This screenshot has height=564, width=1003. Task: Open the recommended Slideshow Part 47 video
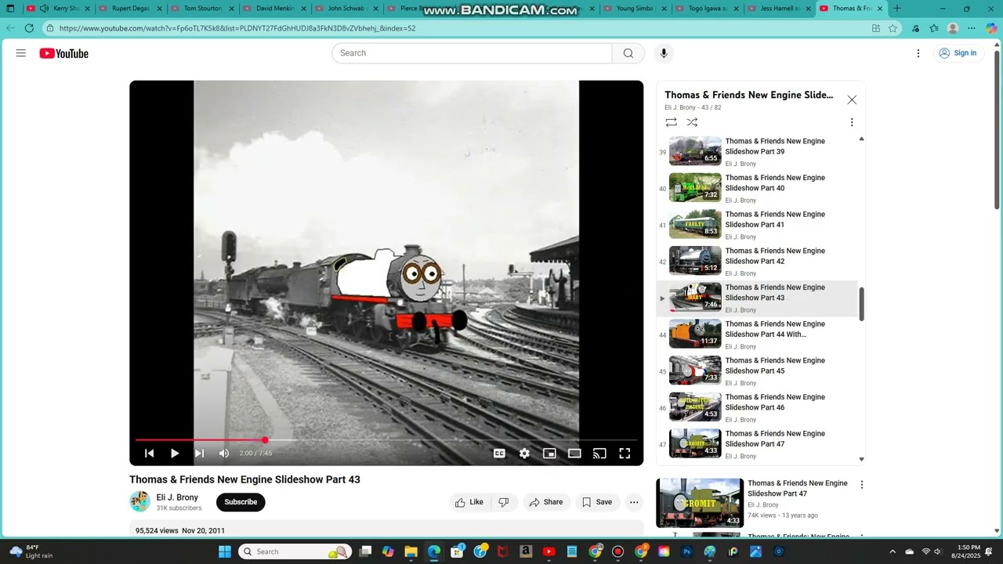click(700, 503)
